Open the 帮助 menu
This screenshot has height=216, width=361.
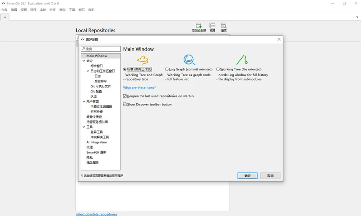(x=92, y=9)
